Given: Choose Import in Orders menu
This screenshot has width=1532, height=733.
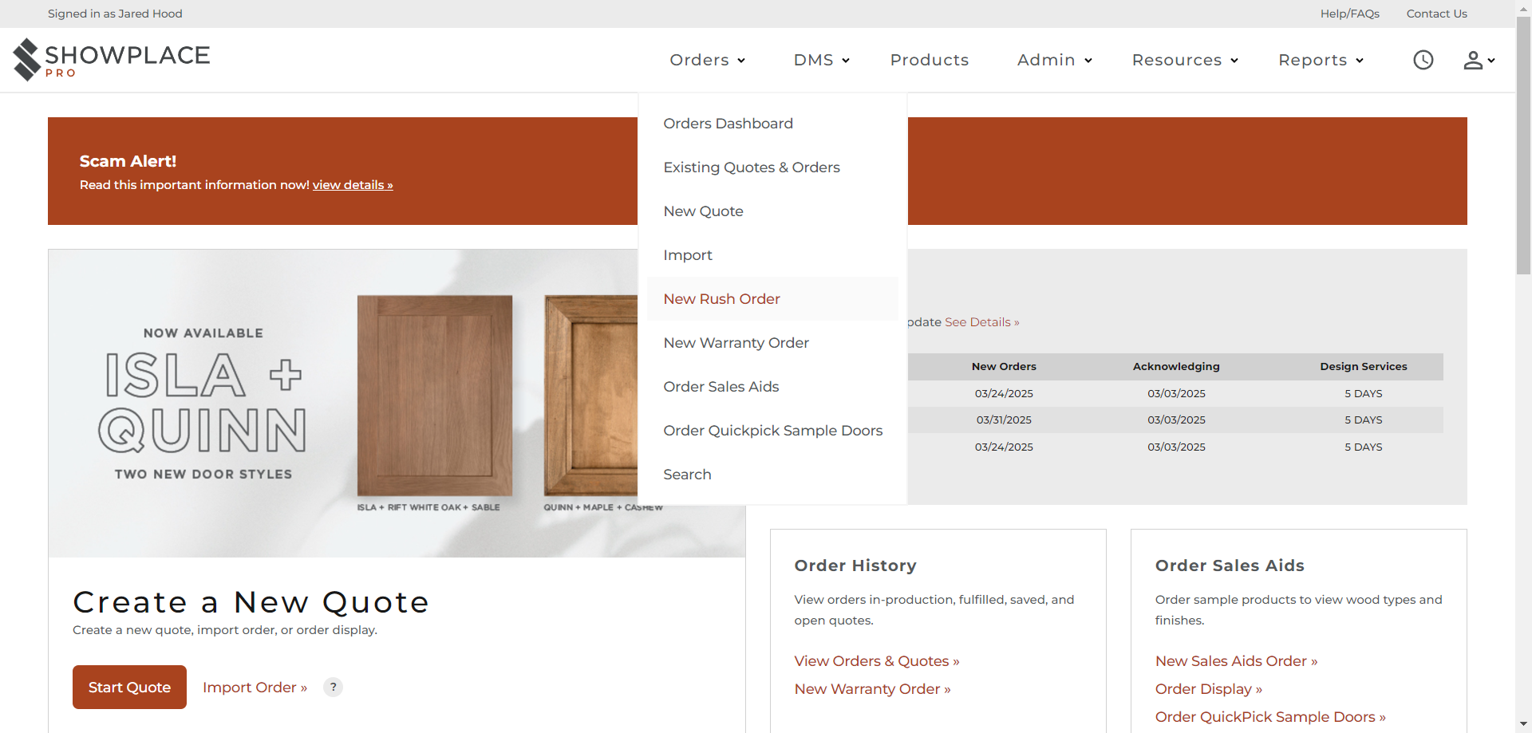Looking at the screenshot, I should click(772, 254).
